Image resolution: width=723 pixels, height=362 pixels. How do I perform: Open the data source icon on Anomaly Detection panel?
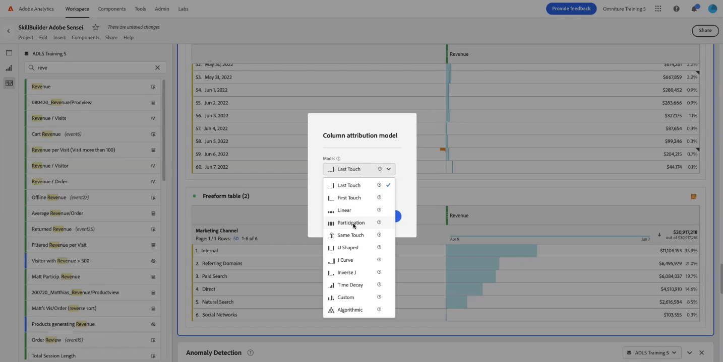point(628,352)
